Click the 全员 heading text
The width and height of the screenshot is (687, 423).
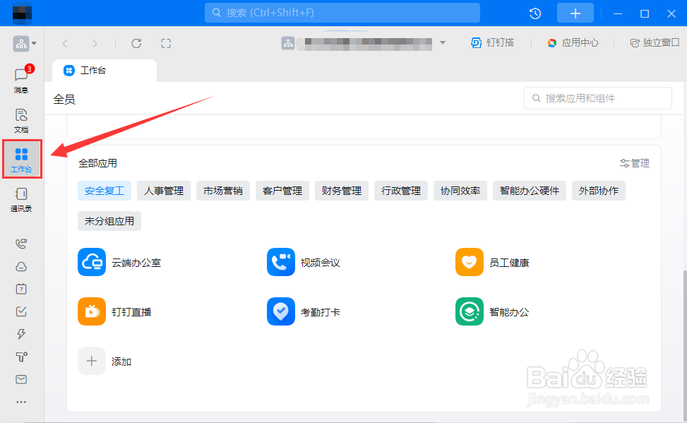click(x=64, y=100)
